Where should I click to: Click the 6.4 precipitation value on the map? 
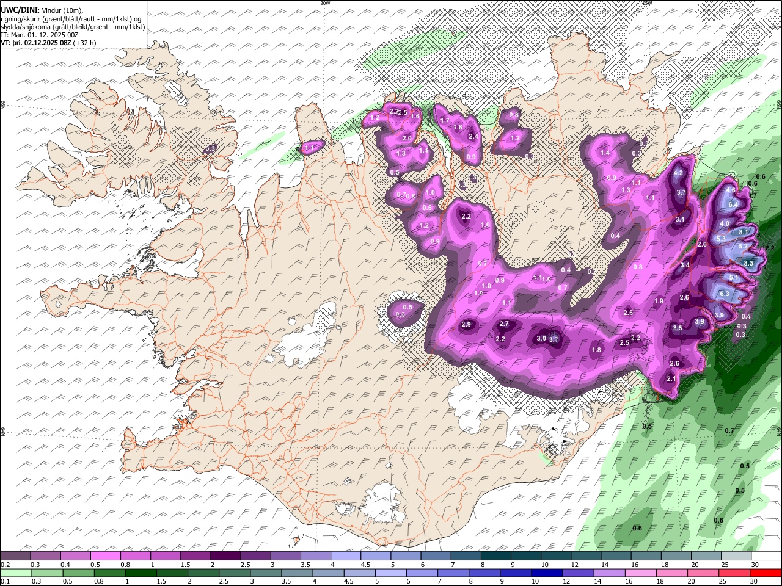click(x=733, y=204)
